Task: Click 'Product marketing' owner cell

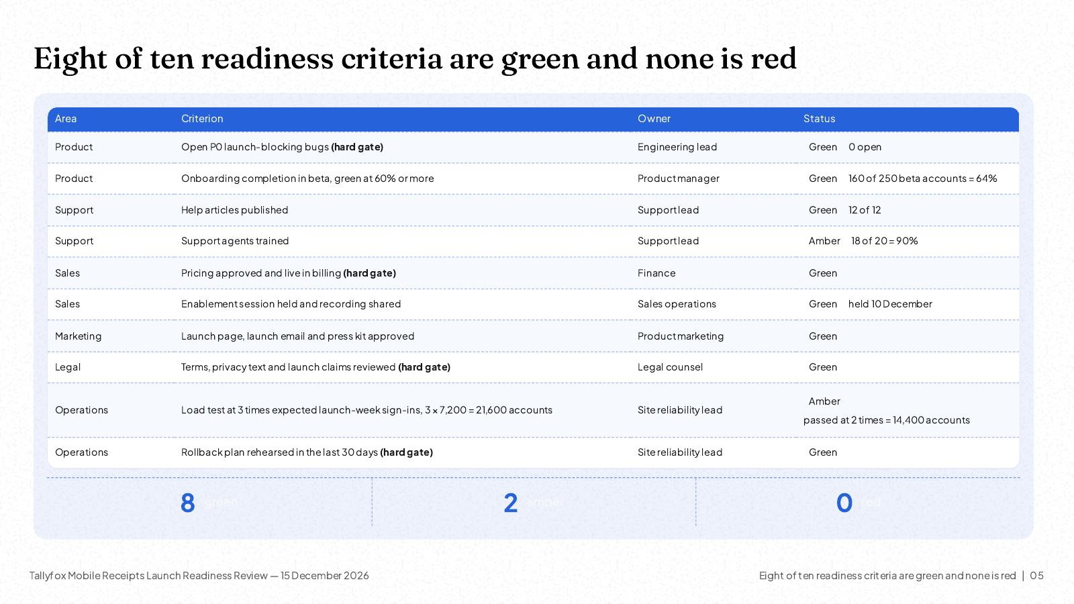Action: tap(681, 336)
